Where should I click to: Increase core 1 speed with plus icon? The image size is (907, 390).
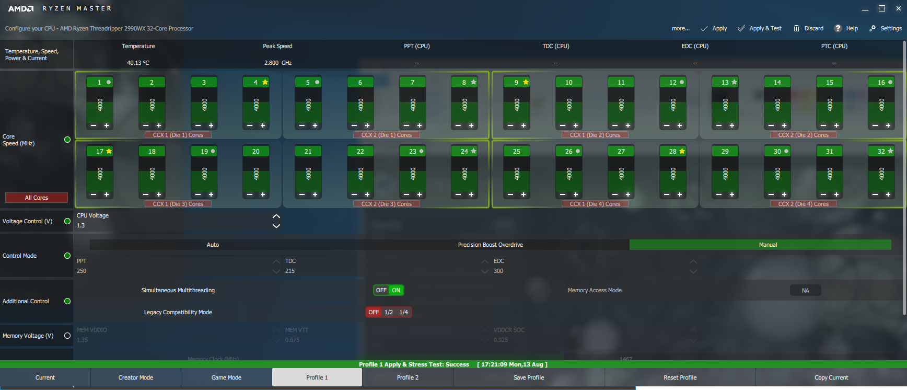(x=107, y=125)
